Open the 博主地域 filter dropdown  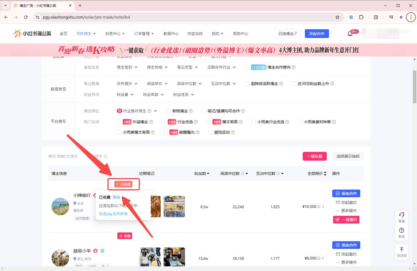[x=157, y=67]
